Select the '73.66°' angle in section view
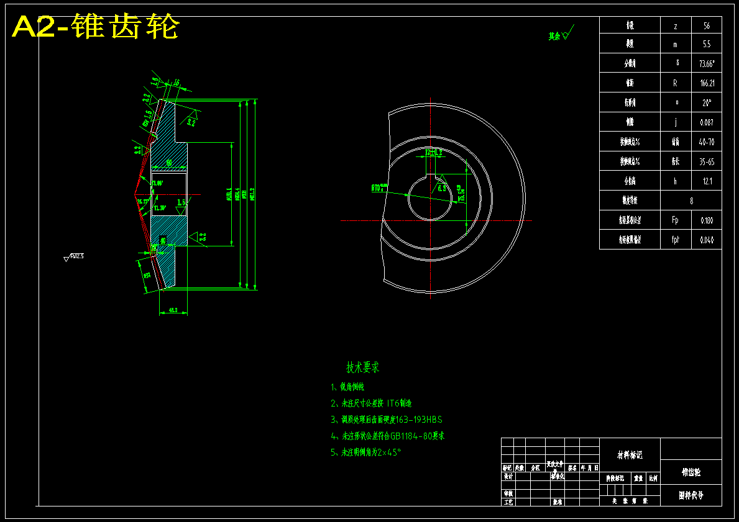This screenshot has height=522, width=739. coord(157,182)
